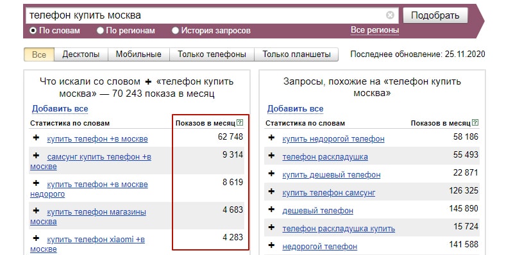
Task: Switch to the 'Мобильные' tab
Action: coord(139,54)
